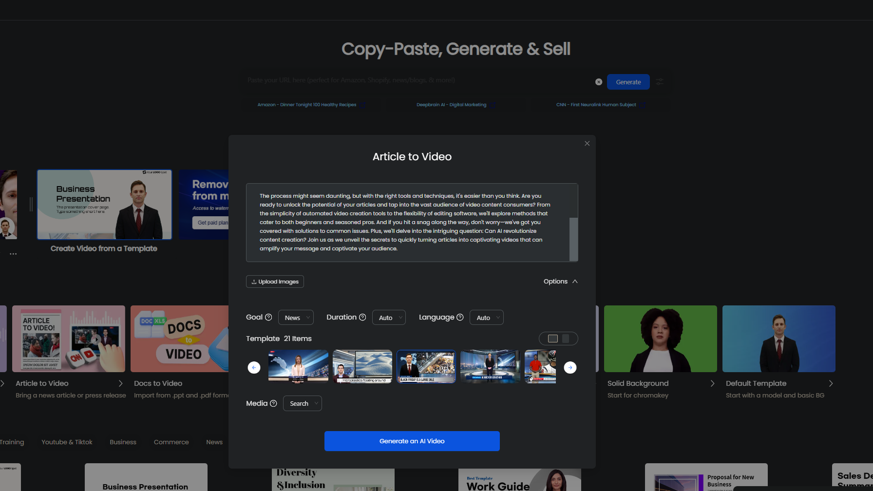Click the Media help question icon
873x491 pixels.
[273, 403]
